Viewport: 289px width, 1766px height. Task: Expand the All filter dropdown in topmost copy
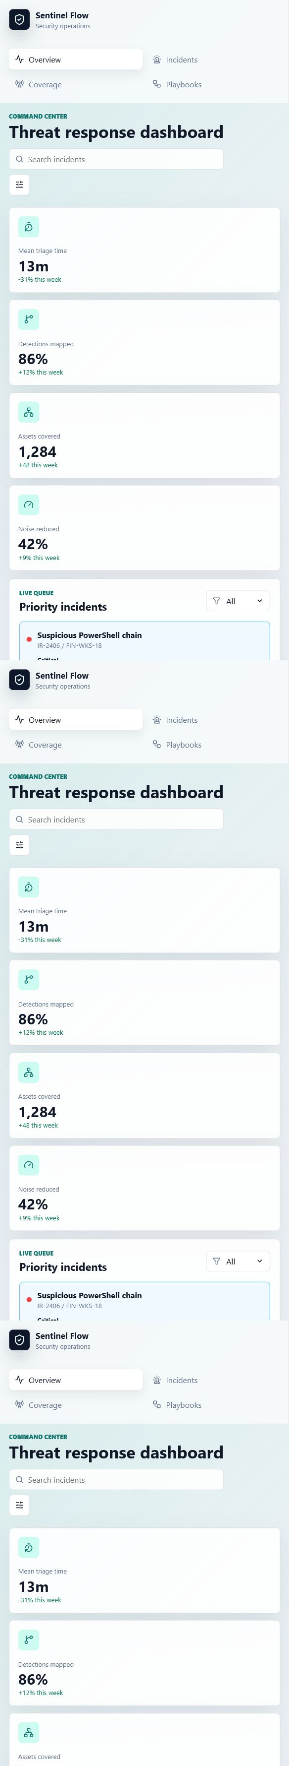[x=238, y=601]
